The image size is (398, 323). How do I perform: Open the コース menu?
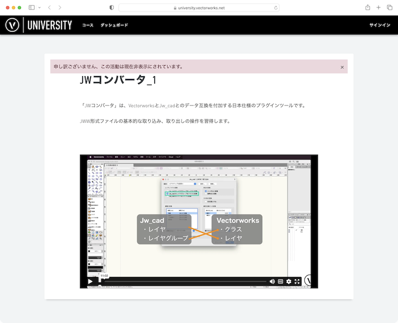(88, 25)
